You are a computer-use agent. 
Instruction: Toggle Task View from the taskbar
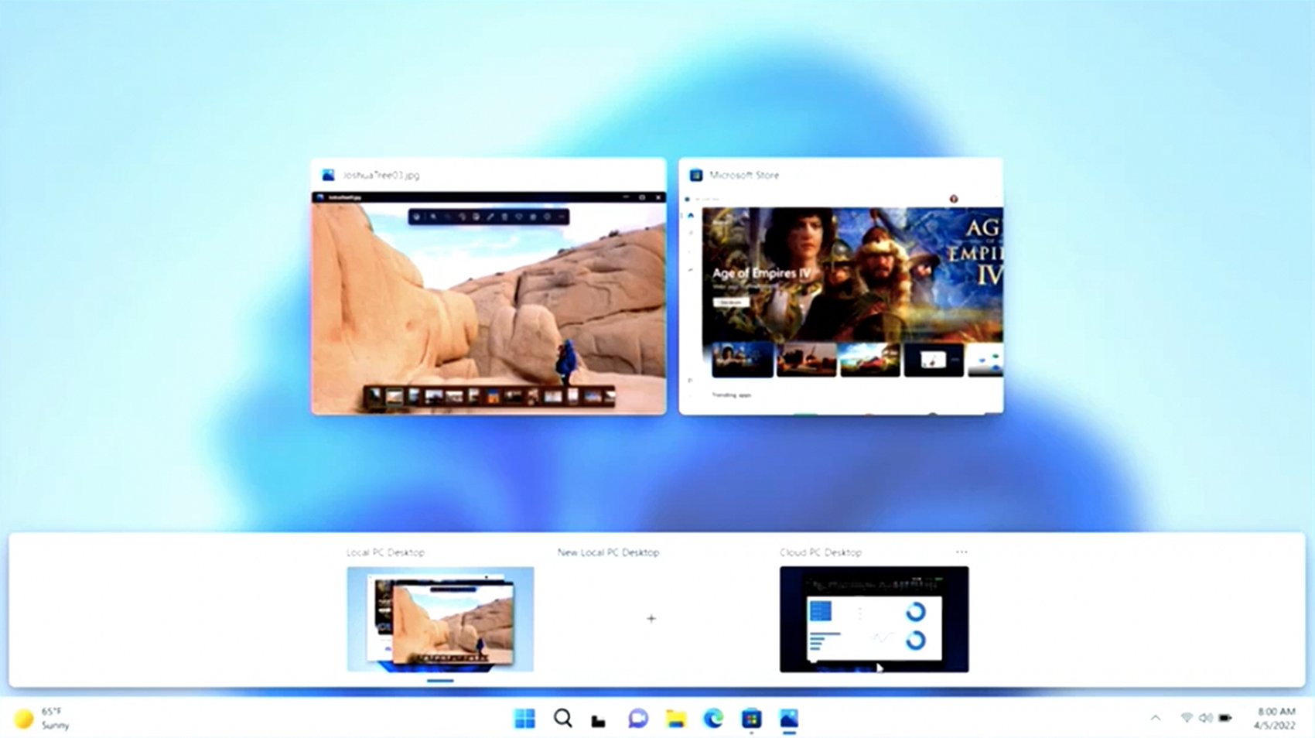(x=599, y=720)
